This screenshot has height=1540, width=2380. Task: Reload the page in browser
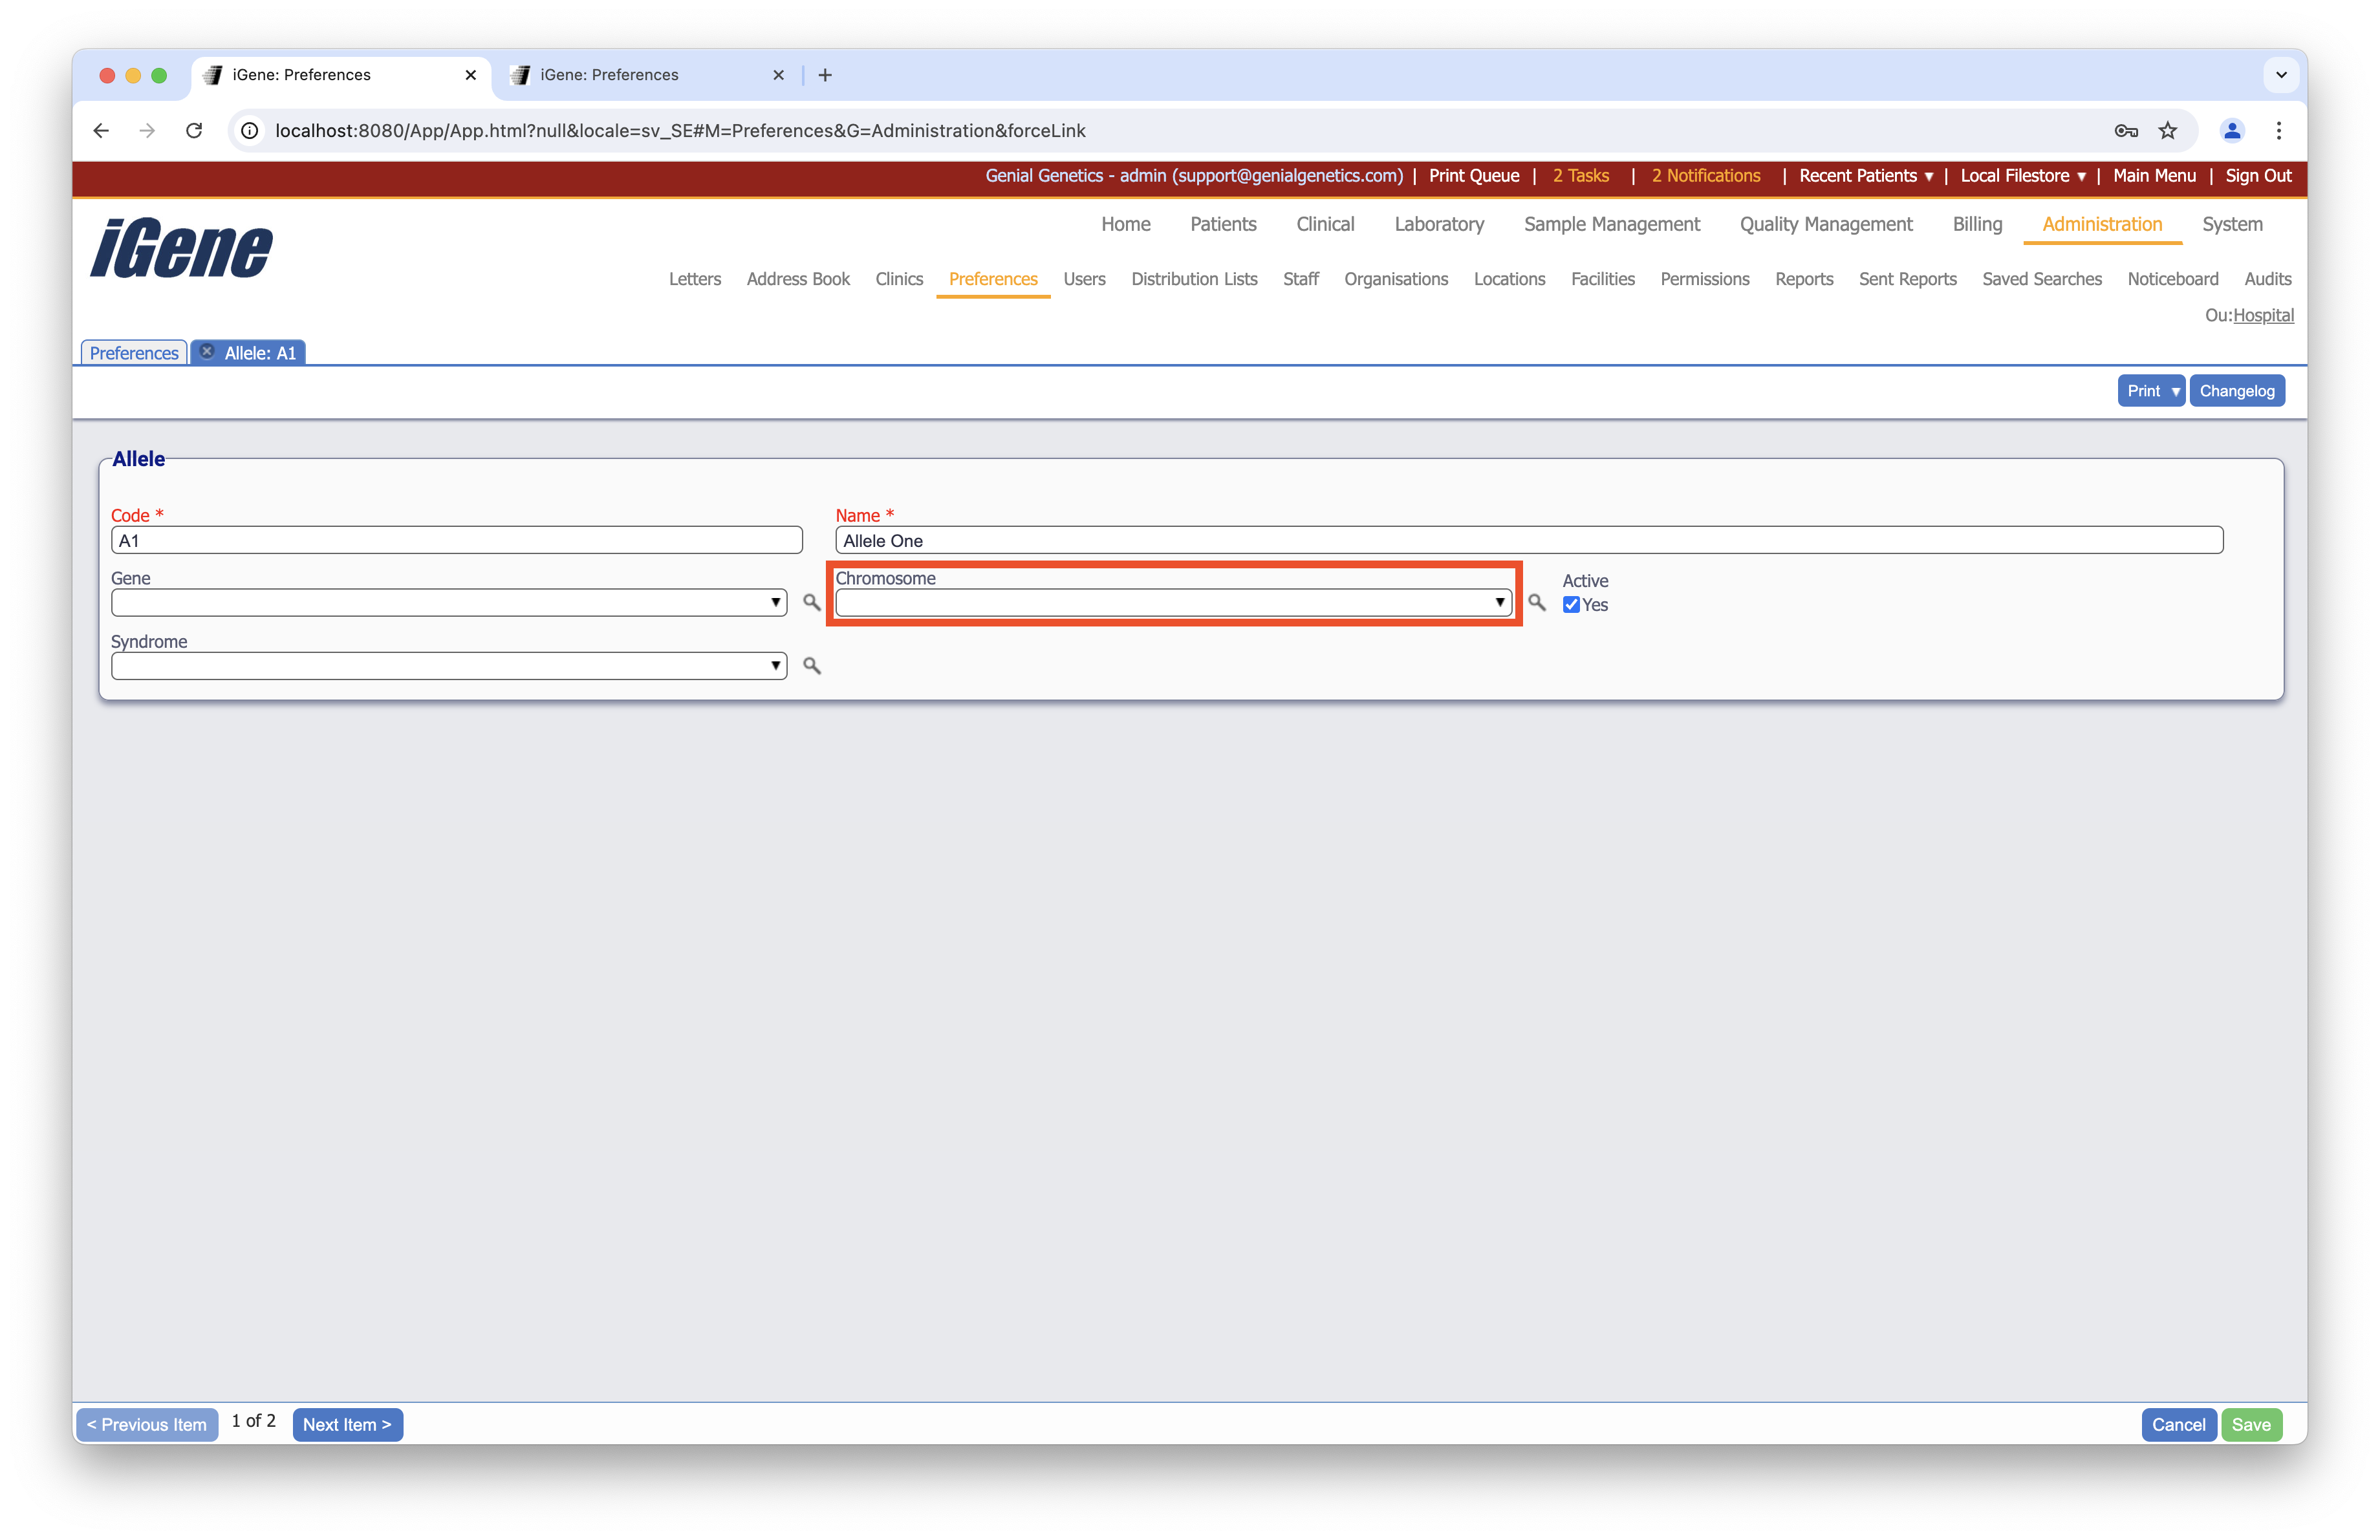coord(194,131)
